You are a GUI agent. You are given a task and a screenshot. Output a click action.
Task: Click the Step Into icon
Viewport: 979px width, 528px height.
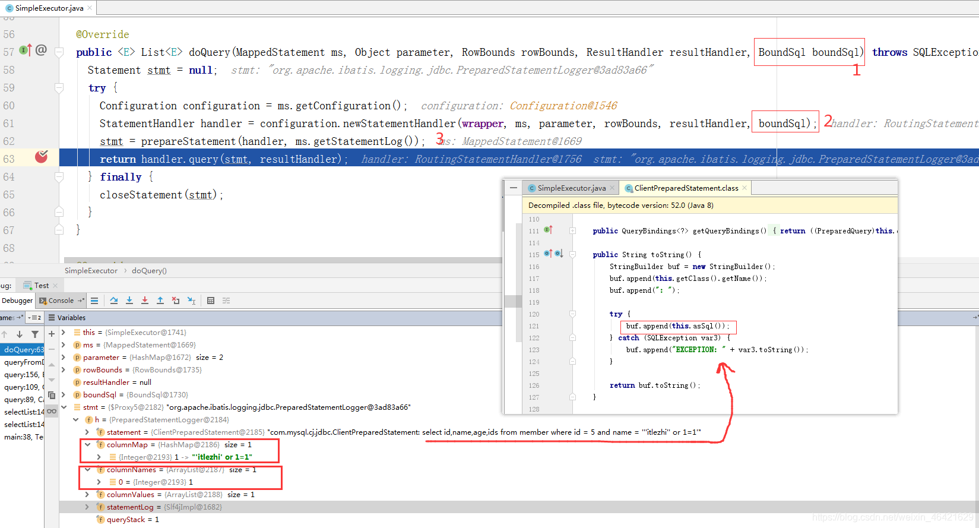click(129, 301)
